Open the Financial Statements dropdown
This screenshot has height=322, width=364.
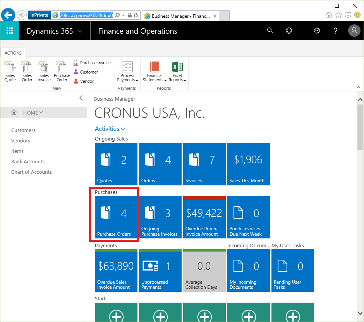[x=155, y=71]
